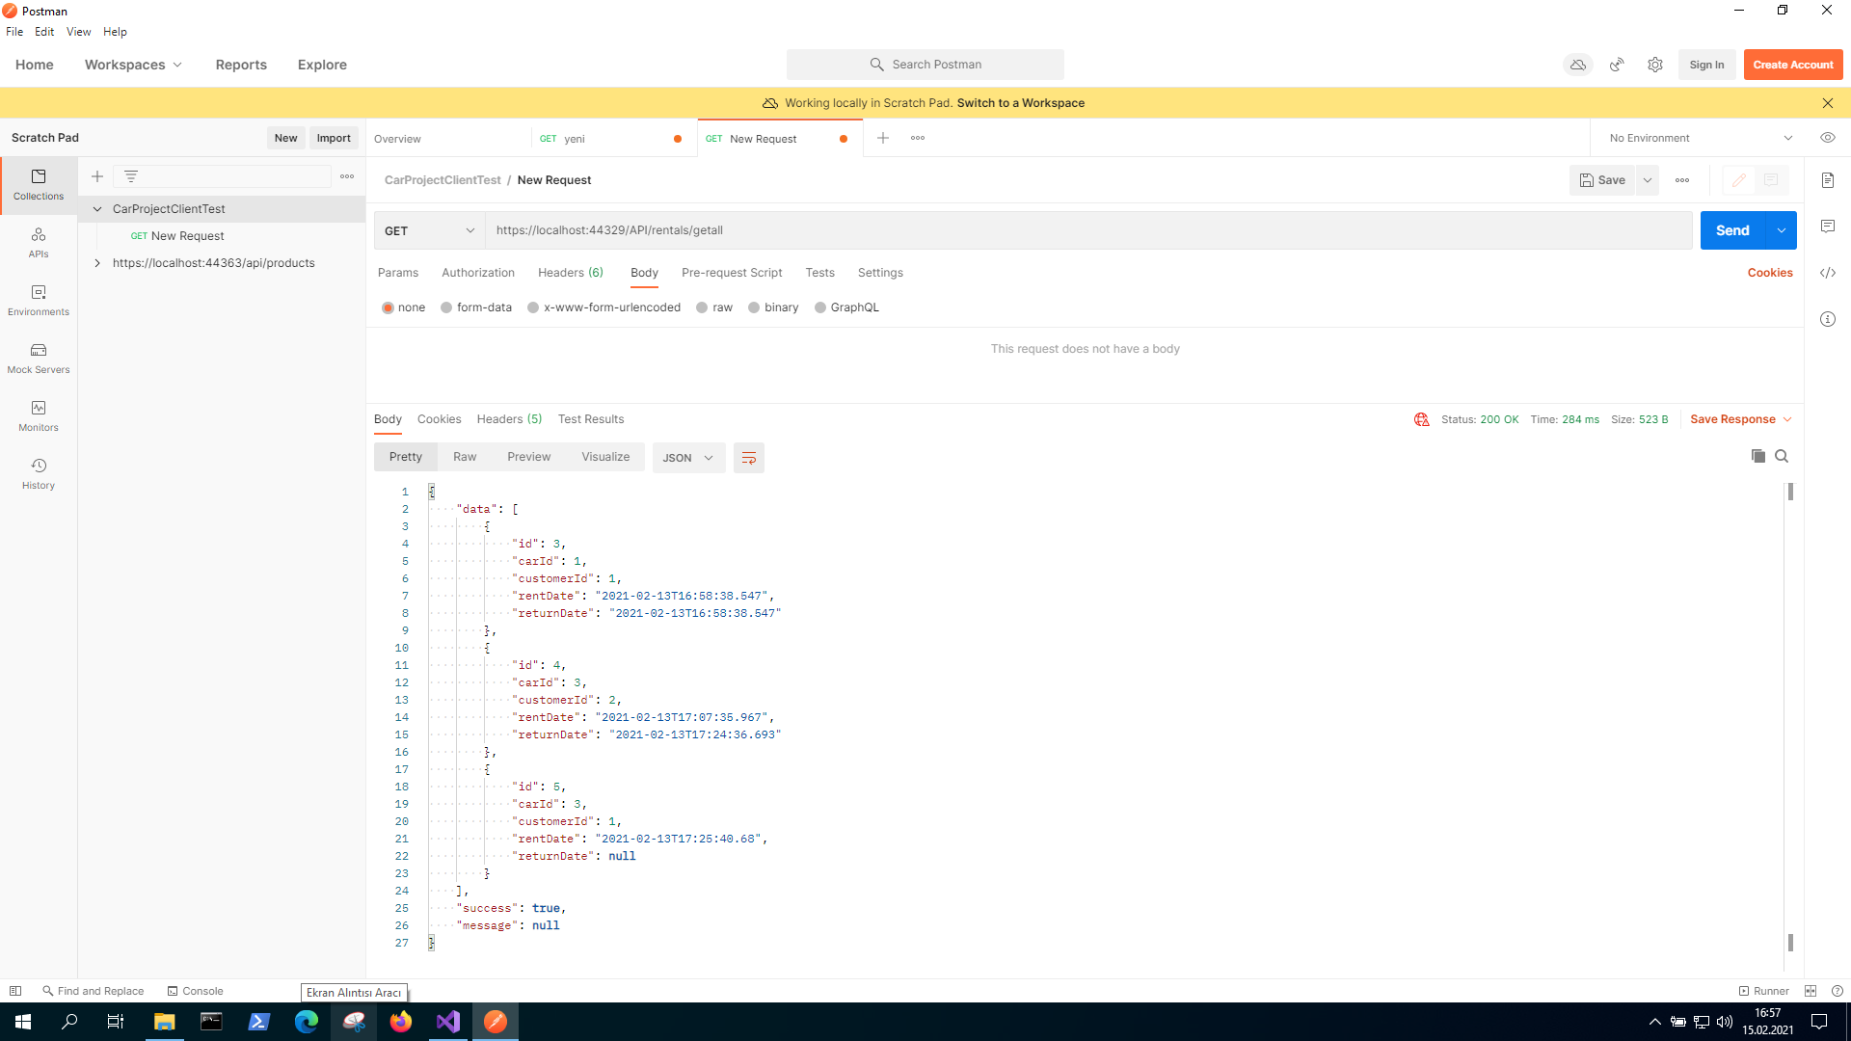Screen dimensions: 1851x1041
Task: Open the Workspaces dropdown menu
Action: (x=133, y=65)
